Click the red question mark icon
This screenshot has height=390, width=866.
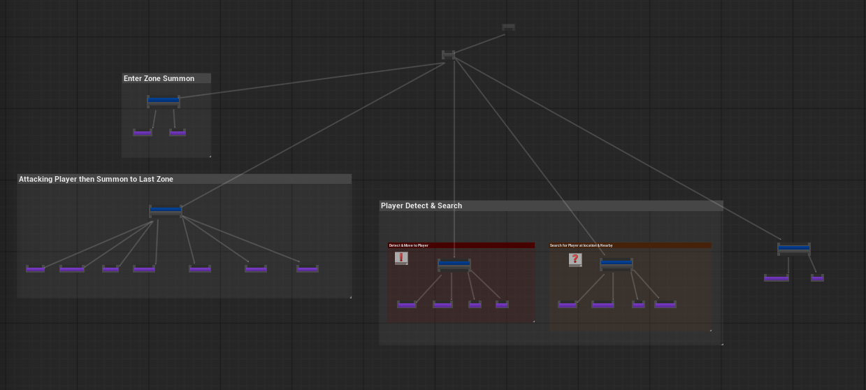575,260
